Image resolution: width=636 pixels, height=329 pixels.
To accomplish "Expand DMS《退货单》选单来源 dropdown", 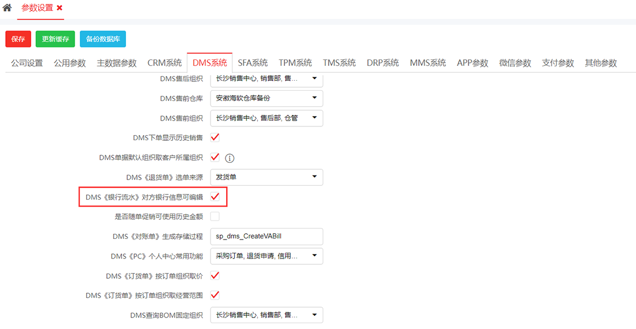I will click(x=266, y=177).
